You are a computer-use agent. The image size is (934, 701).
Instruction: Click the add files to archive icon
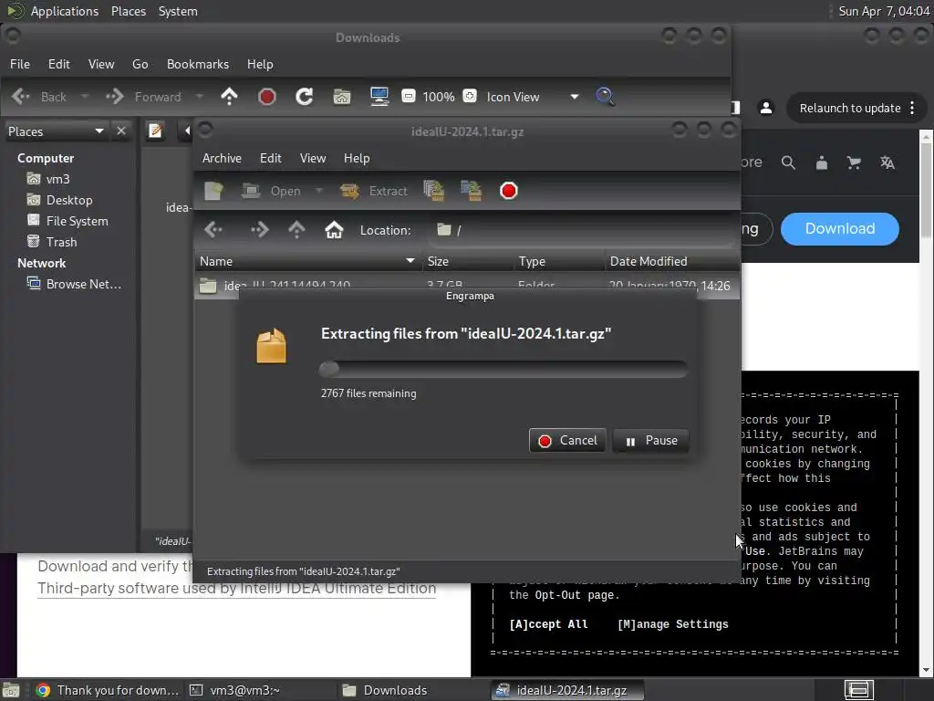click(434, 191)
